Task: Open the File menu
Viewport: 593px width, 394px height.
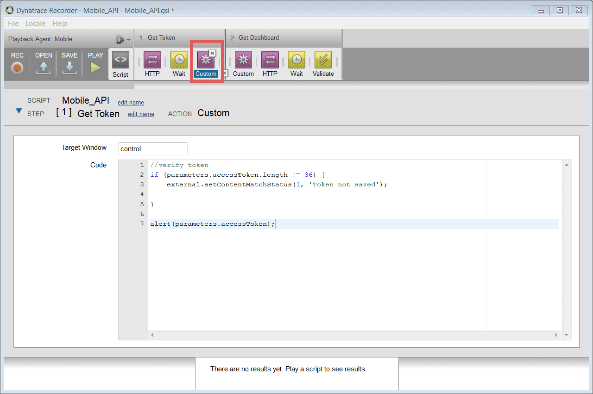Action: click(x=13, y=24)
